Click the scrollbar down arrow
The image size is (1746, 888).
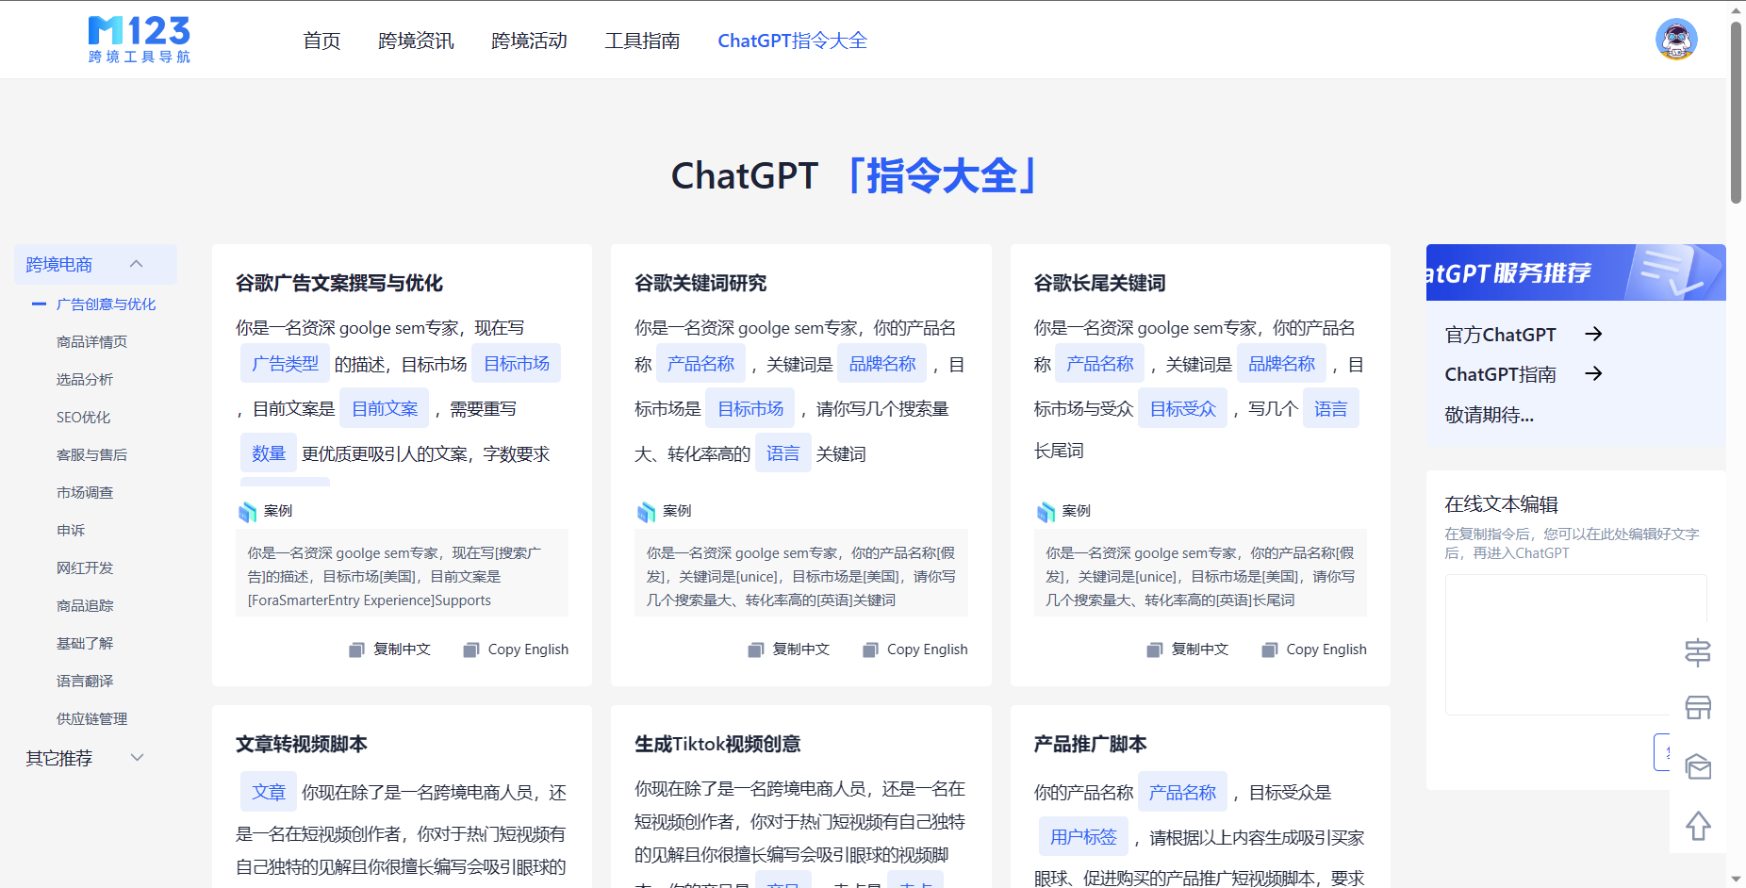1736,879
